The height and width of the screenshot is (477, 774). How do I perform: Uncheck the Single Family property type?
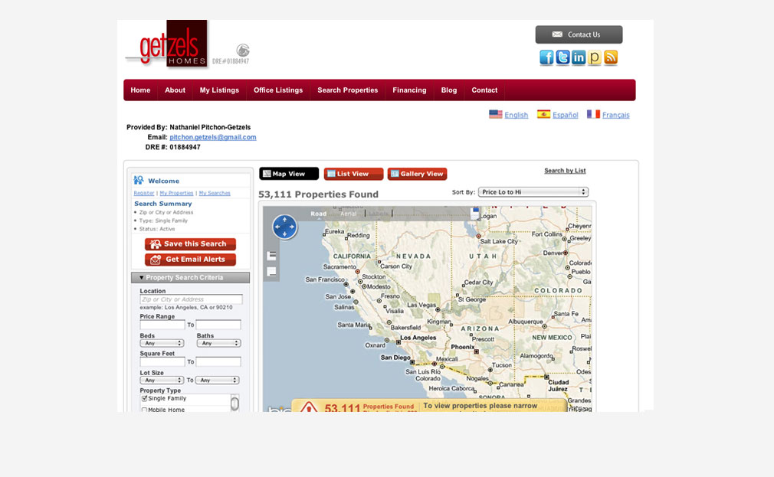(144, 399)
